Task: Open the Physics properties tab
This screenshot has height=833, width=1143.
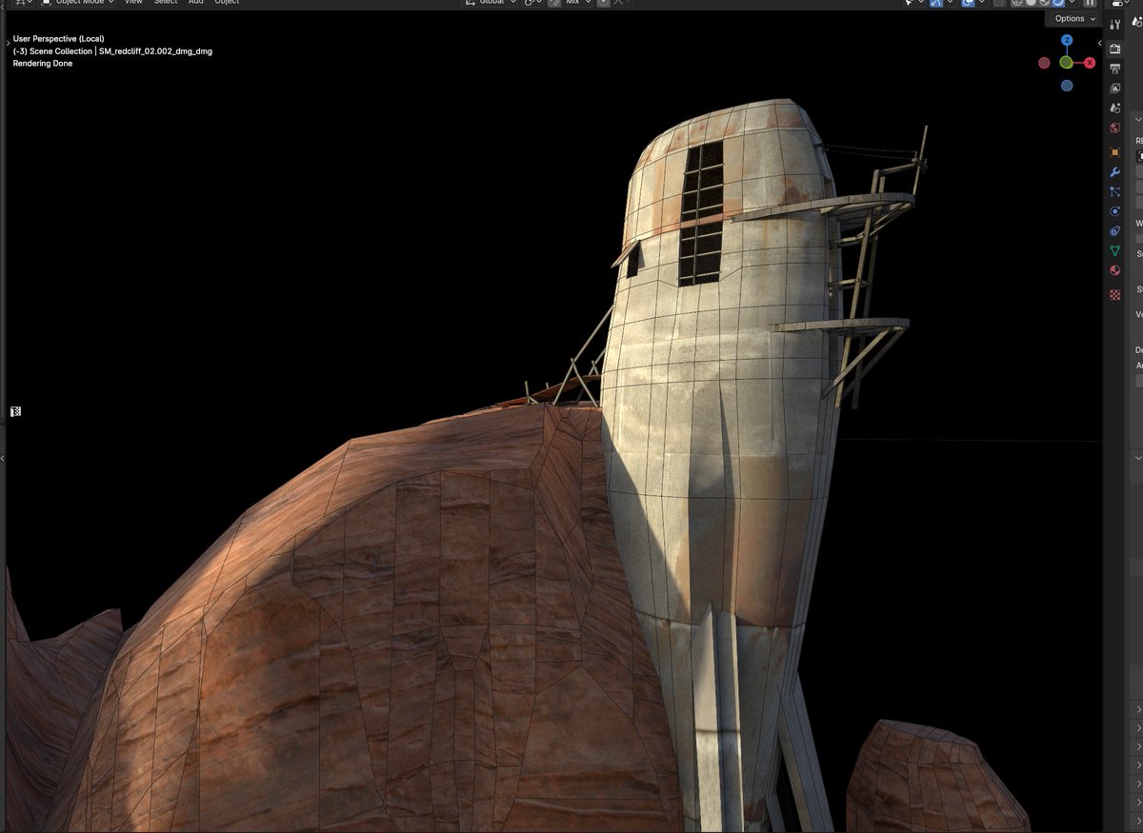Action: [x=1115, y=211]
